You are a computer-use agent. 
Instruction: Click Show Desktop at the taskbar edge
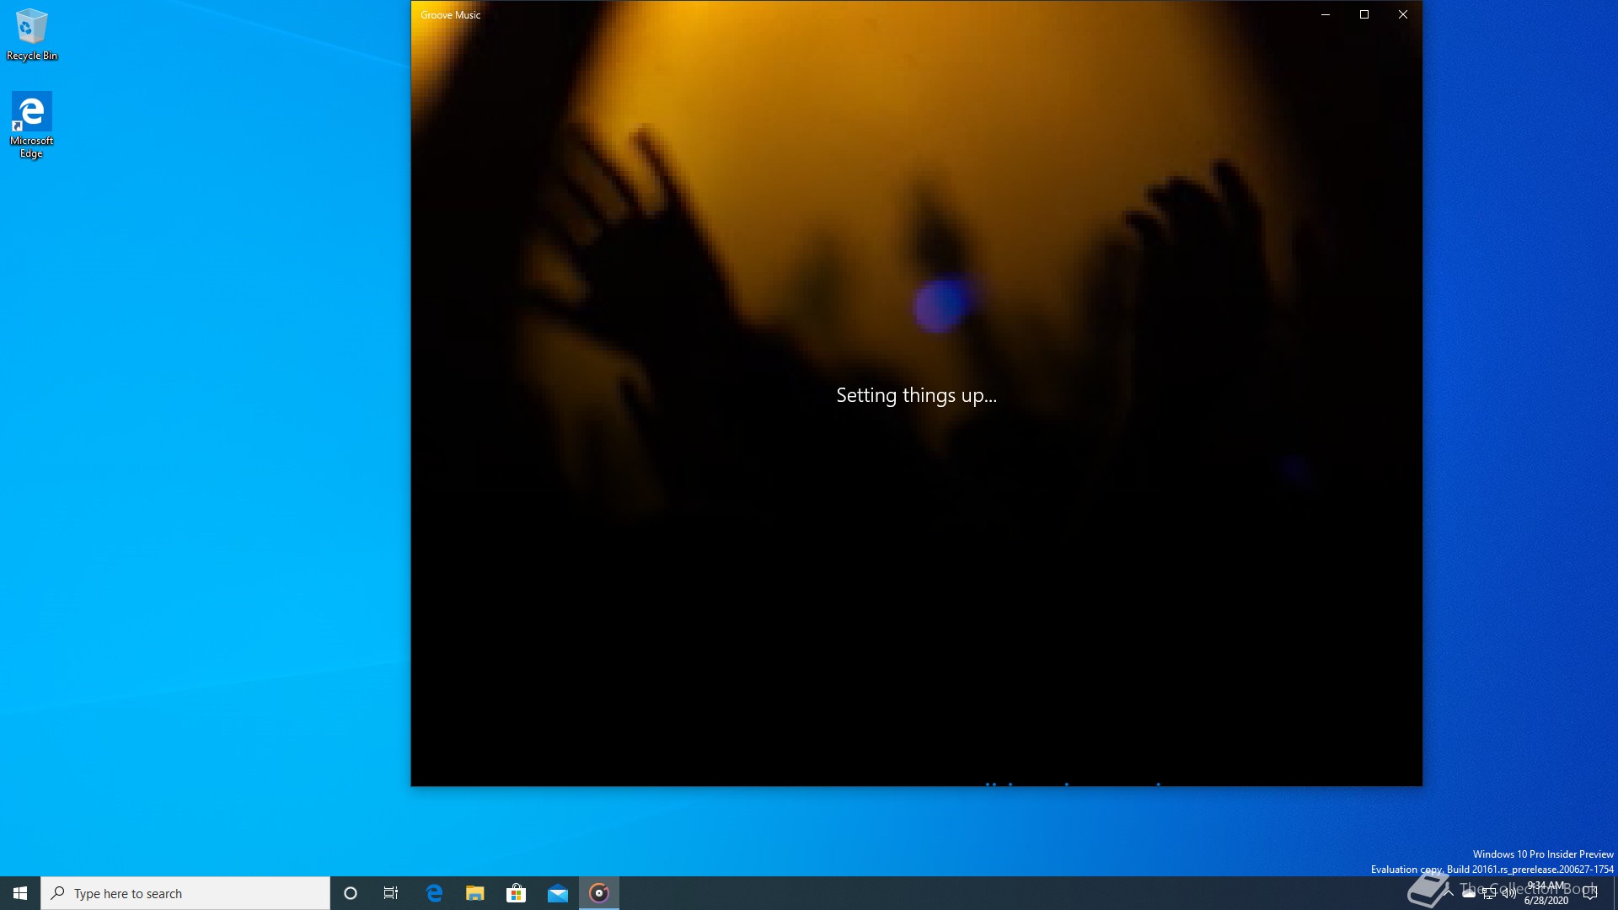click(x=1615, y=893)
